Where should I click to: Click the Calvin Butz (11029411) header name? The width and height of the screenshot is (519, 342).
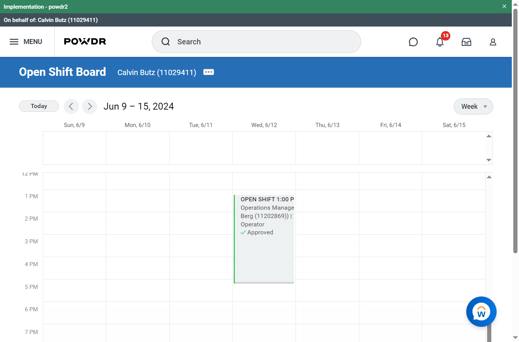coord(157,72)
